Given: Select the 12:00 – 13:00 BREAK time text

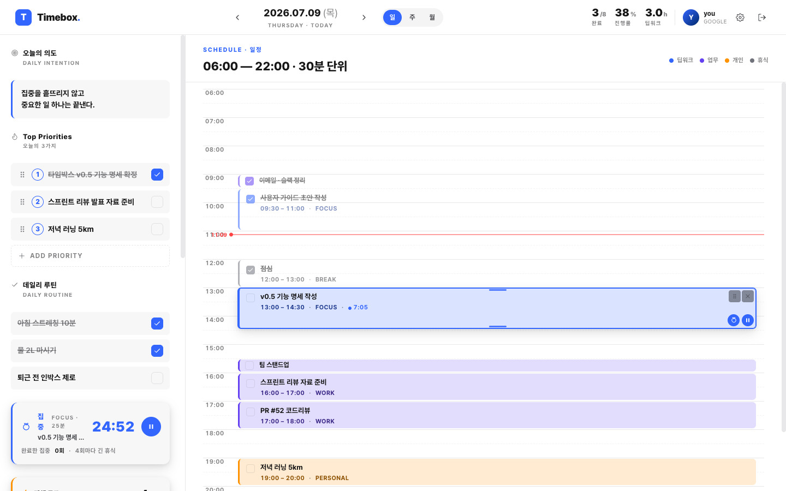Looking at the screenshot, I should click(x=298, y=279).
